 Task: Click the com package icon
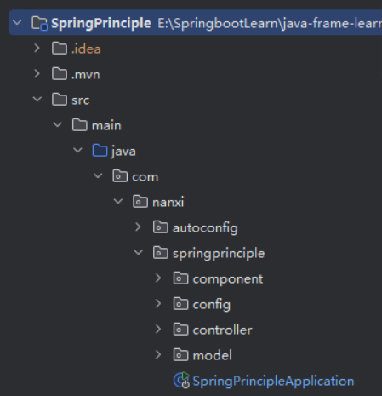(x=120, y=176)
